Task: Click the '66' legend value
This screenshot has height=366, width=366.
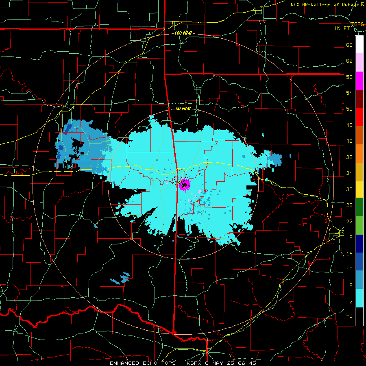Action: click(x=349, y=45)
